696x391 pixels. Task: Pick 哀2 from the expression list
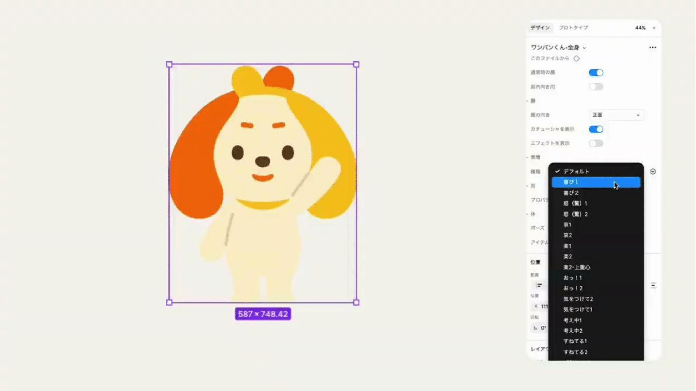pos(596,235)
